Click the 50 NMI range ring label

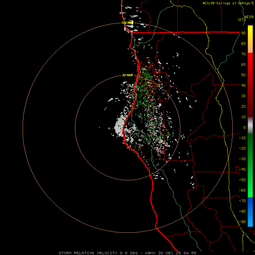point(127,75)
